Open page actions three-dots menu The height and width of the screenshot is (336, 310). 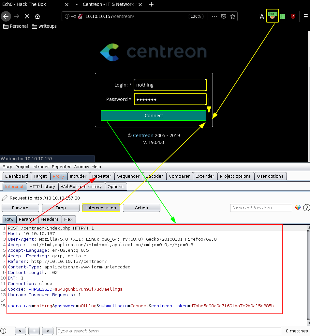pos(214,17)
